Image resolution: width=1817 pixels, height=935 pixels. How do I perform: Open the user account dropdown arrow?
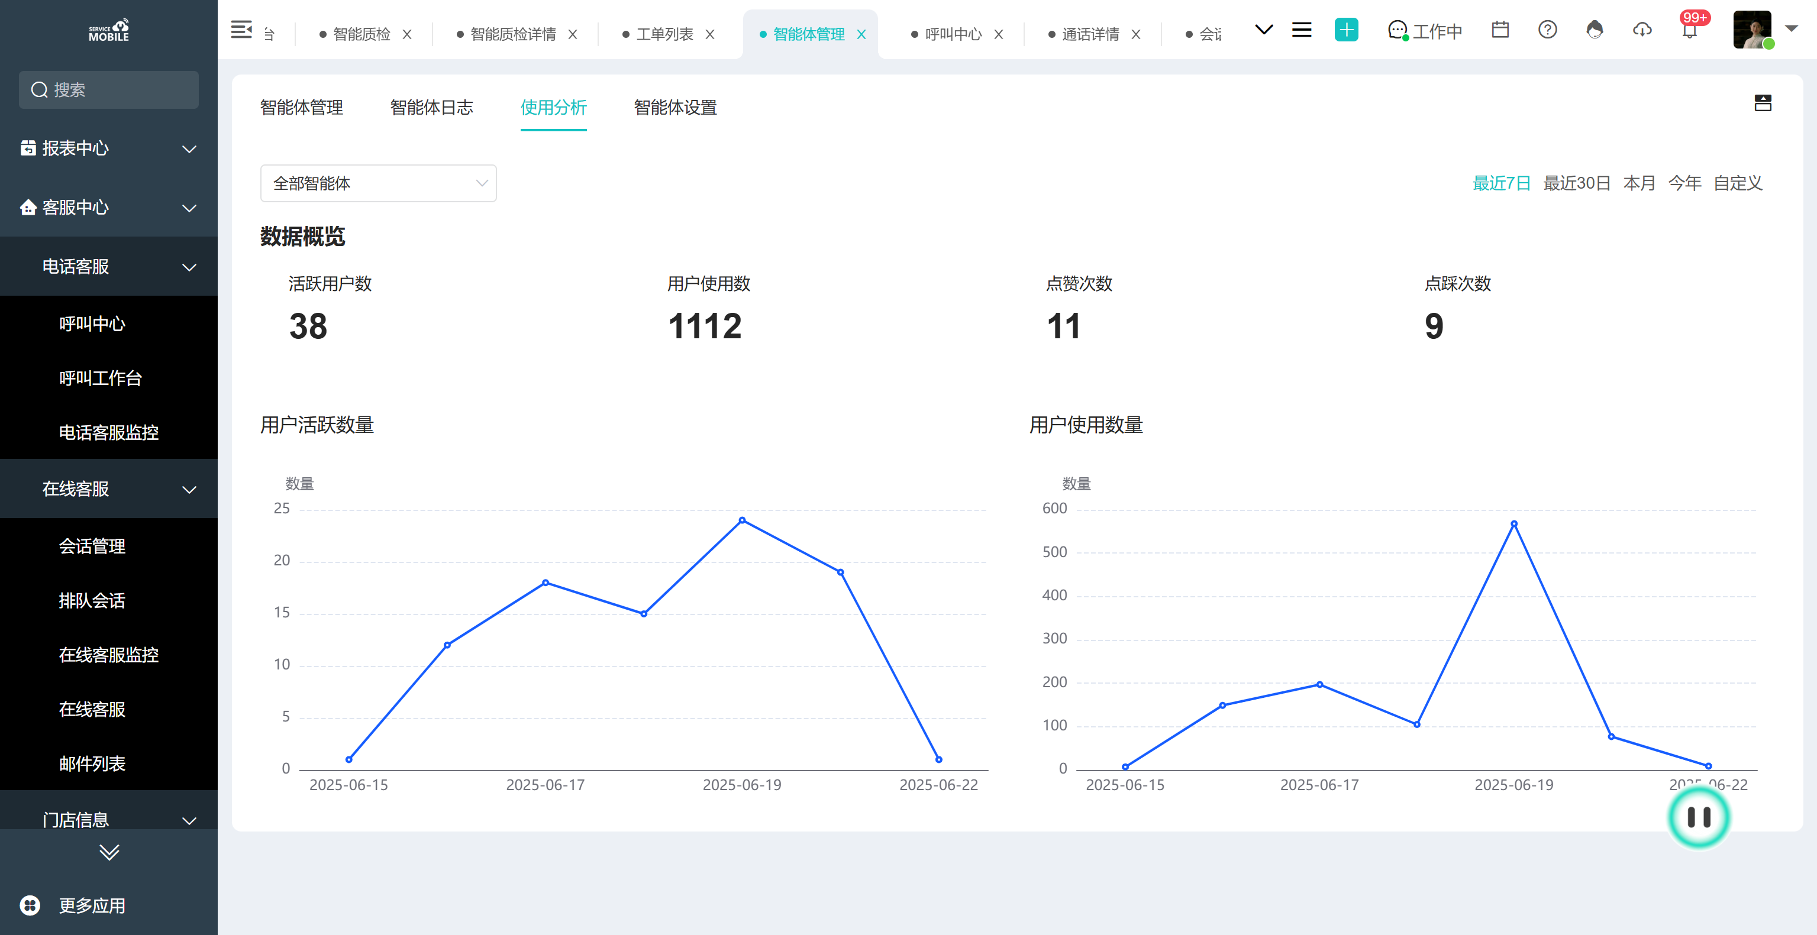tap(1792, 29)
